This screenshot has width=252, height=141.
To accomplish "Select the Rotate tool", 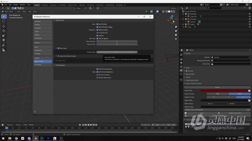I will tap(4, 31).
